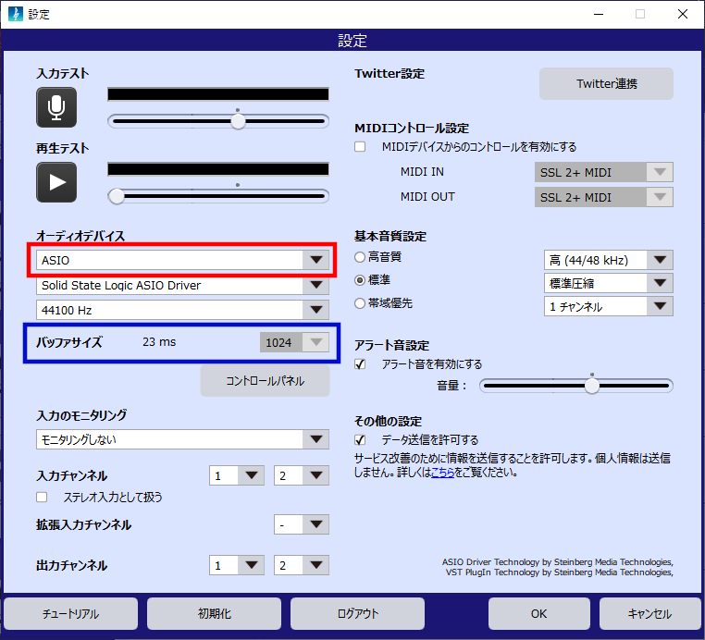Open the MIDI IN device dropdown
This screenshot has width=705, height=640.
click(604, 172)
